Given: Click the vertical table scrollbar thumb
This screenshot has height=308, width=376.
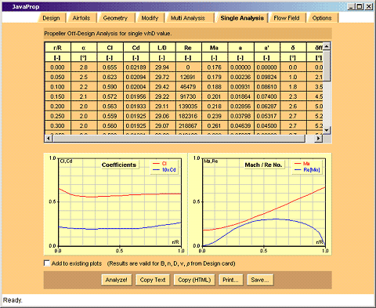Looking at the screenshot, I should tap(327, 66).
